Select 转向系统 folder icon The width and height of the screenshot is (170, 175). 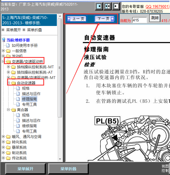click(x=8, y=142)
